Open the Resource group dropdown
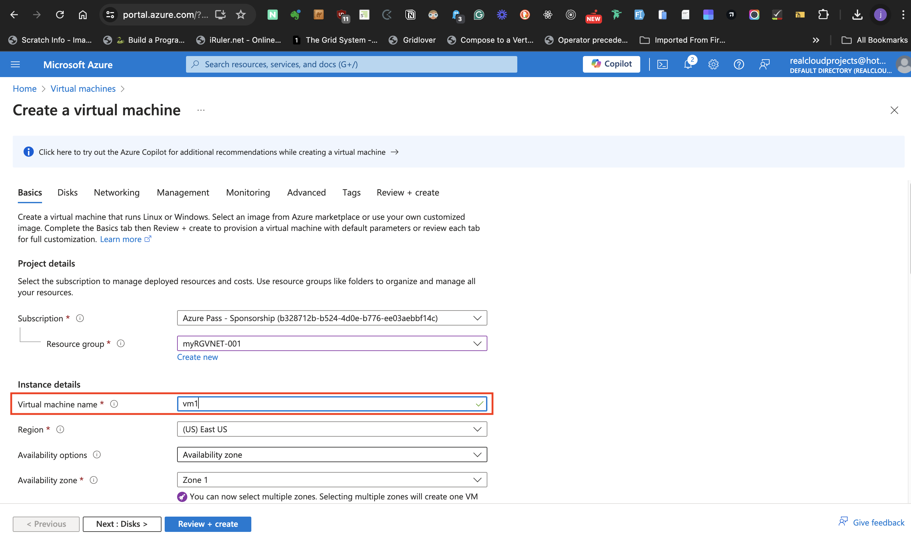The height and width of the screenshot is (544, 911). pyautogui.click(x=332, y=343)
